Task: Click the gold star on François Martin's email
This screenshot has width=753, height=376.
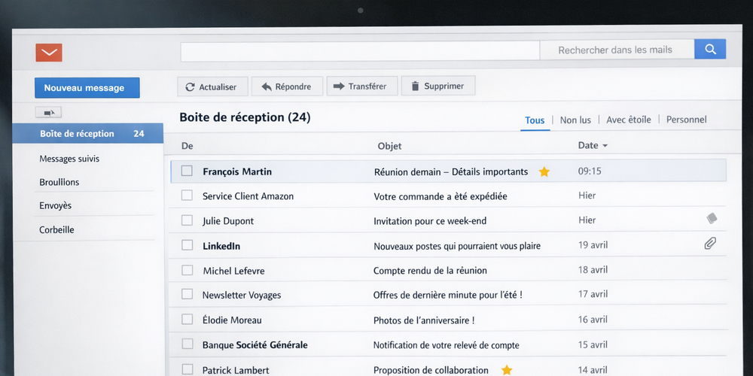Action: click(544, 172)
